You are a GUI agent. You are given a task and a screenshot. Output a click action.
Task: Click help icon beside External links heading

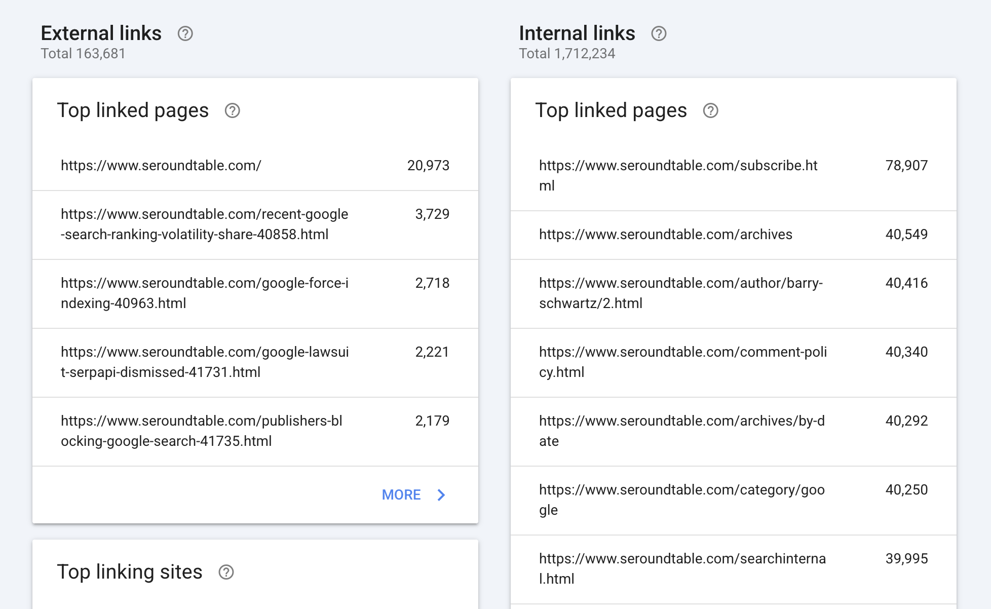pyautogui.click(x=185, y=33)
